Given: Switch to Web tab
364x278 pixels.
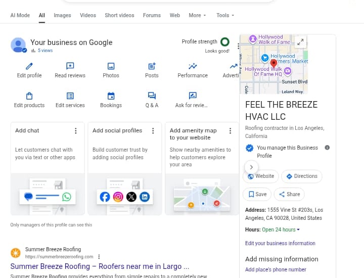Looking at the screenshot, I should coord(174,15).
